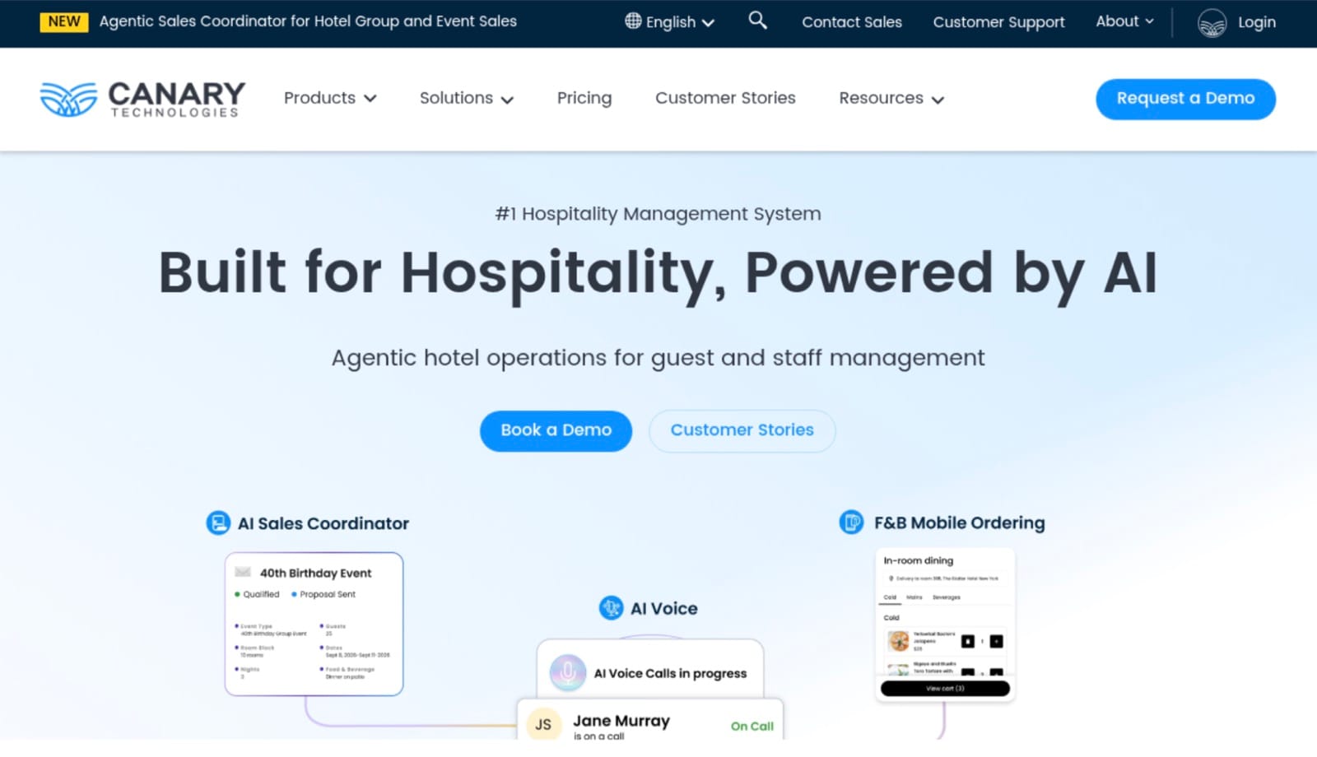This screenshot has height=757, width=1317.
Task: Open Customer Support link
Action: click(998, 22)
